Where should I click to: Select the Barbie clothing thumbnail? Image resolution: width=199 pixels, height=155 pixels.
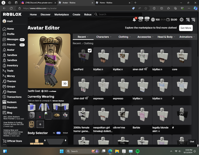[142, 115]
